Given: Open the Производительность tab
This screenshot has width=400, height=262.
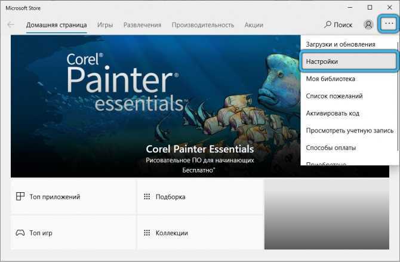Looking at the screenshot, I should click(x=203, y=25).
